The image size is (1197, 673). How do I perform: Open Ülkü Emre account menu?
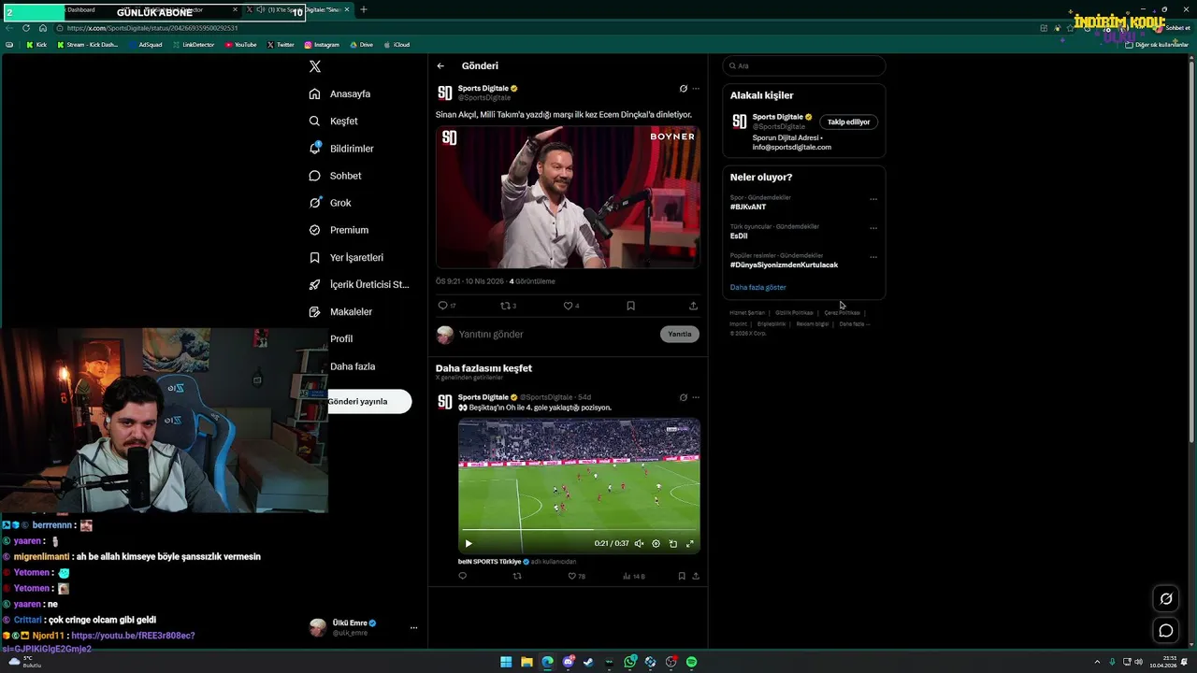tap(365, 627)
